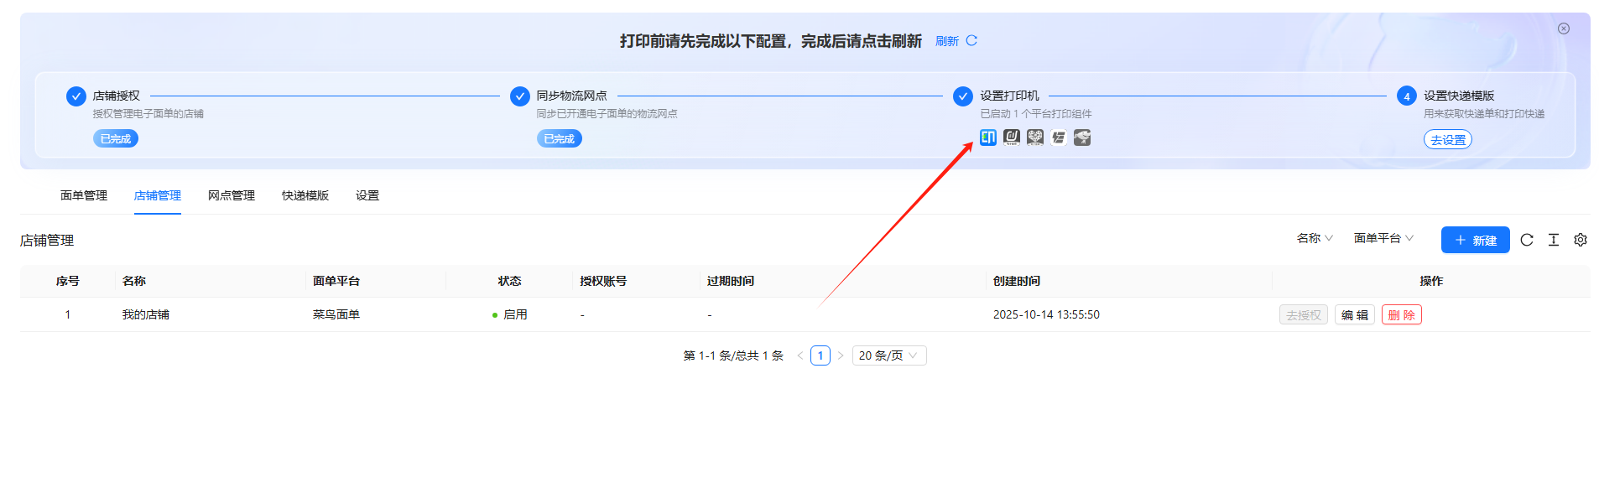Delete the 我的店铺 row
This screenshot has width=1599, height=498.
(x=1401, y=315)
